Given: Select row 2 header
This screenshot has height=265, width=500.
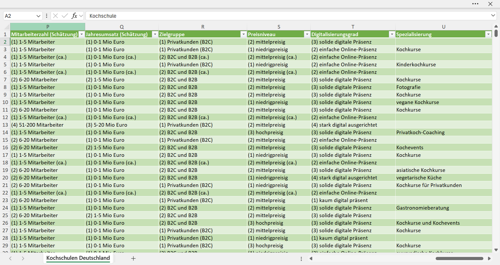Looking at the screenshot, I should click(x=5, y=42).
